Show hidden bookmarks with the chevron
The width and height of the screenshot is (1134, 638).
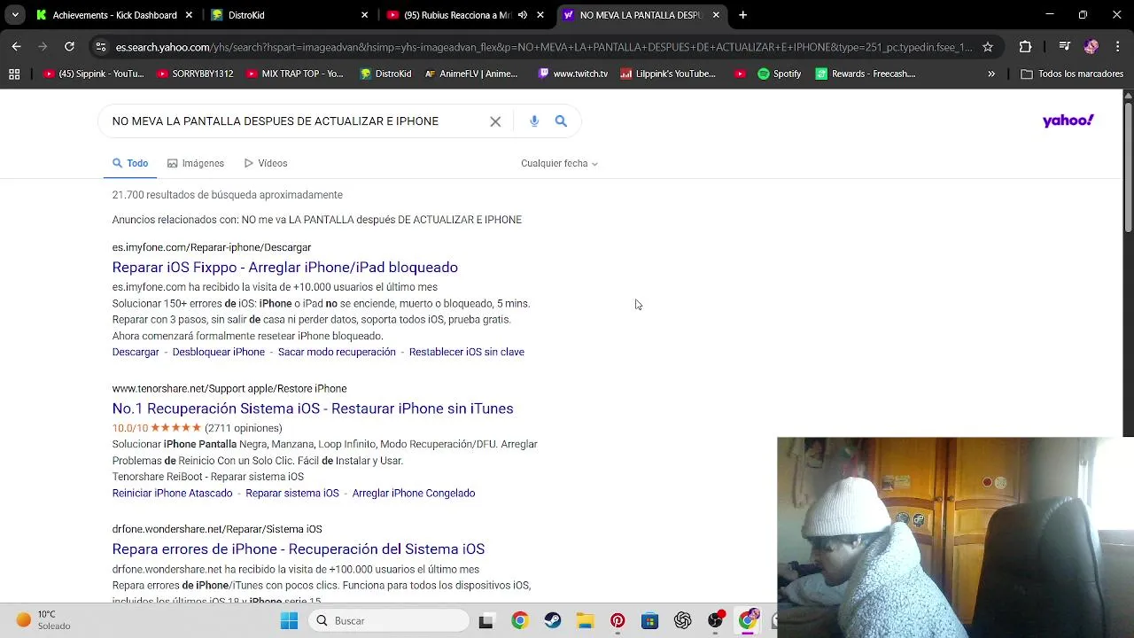(991, 74)
